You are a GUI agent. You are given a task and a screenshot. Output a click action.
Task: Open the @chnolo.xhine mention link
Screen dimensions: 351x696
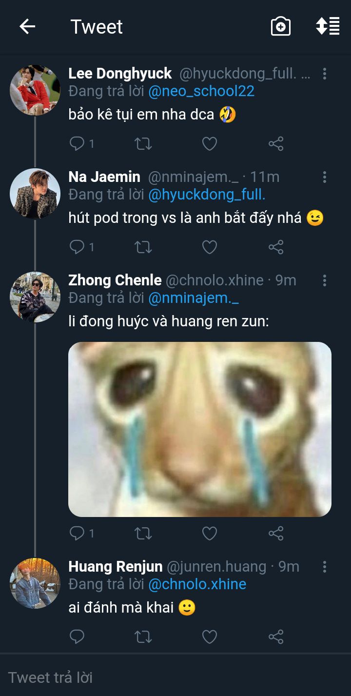pos(197,584)
